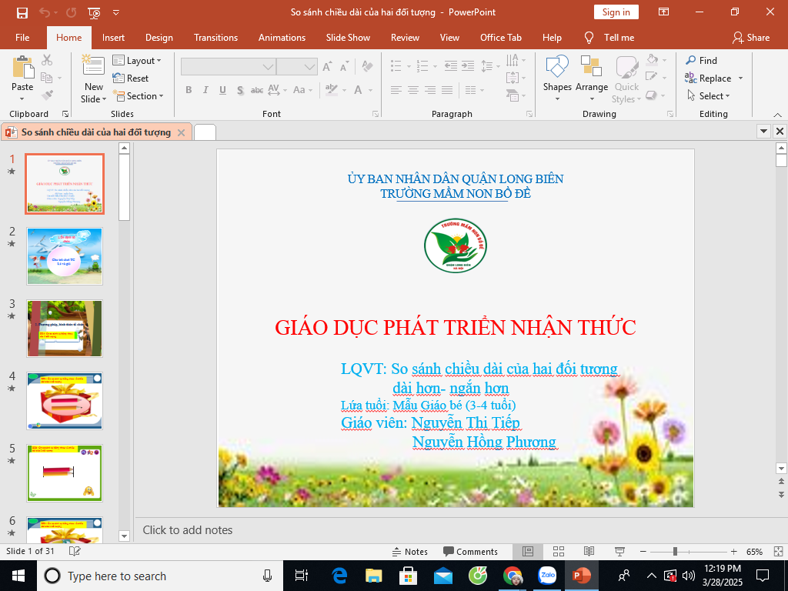
Task: Toggle Italic formatting
Action: point(205,90)
